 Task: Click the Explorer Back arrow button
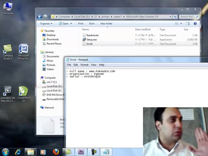pos(39,17)
